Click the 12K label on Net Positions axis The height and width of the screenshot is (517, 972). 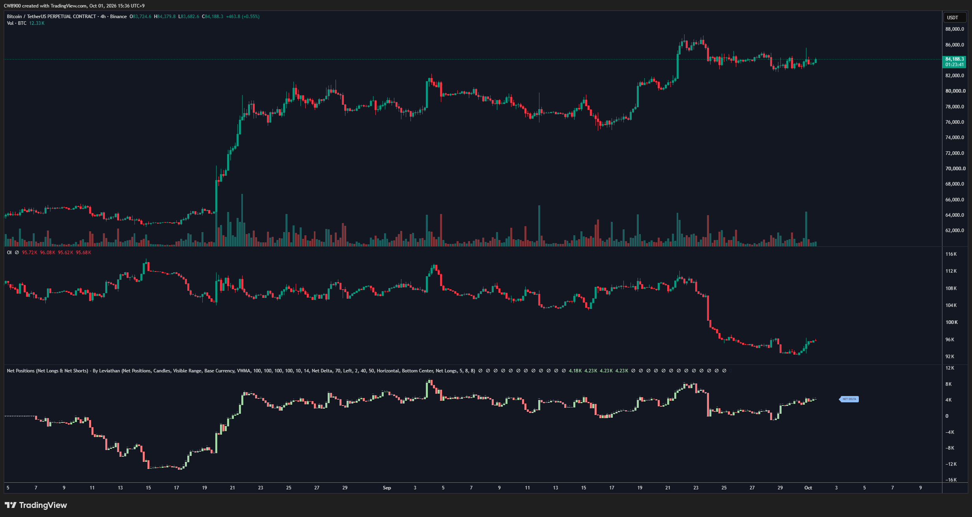click(x=950, y=368)
